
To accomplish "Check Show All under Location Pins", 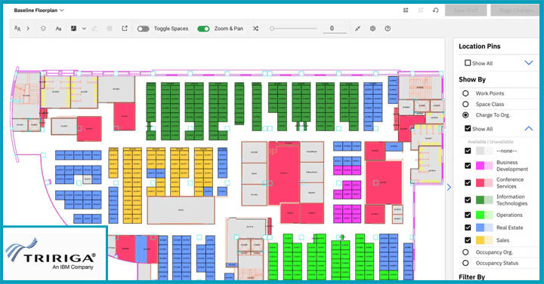I will tap(468, 63).
